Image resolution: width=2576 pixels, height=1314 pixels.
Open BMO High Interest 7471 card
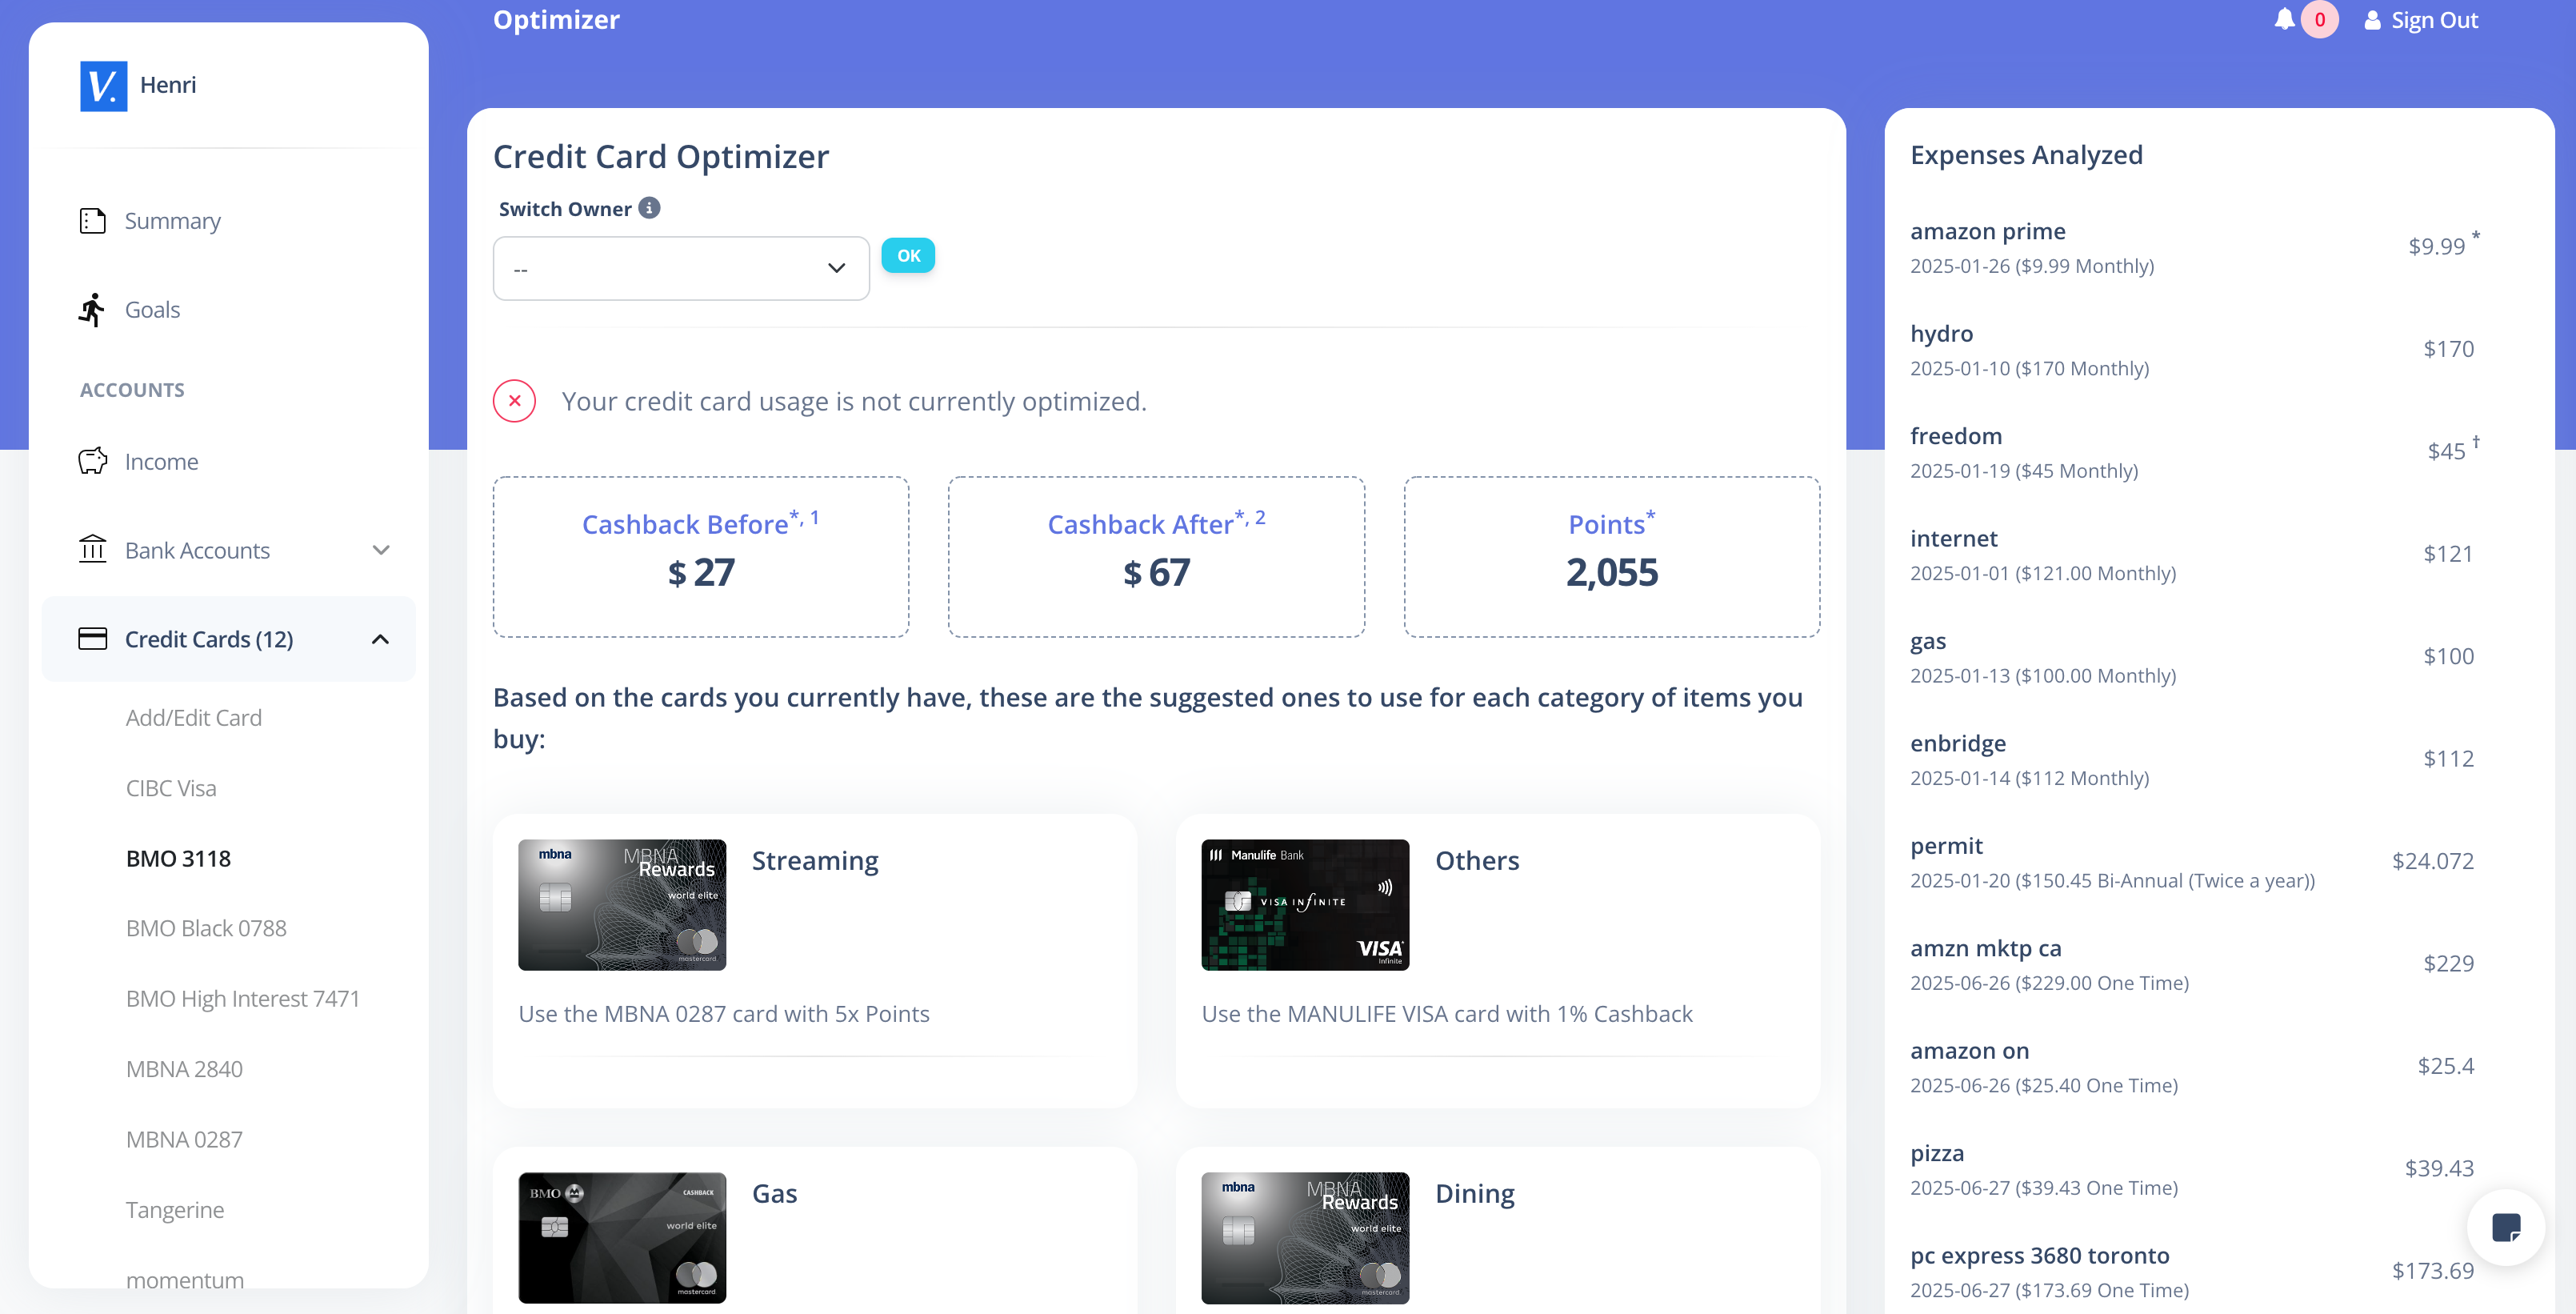pos(243,998)
